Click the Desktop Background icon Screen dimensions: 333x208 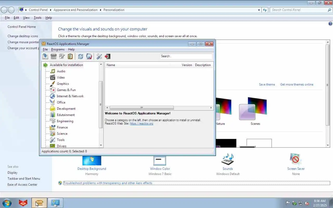tap(92, 161)
